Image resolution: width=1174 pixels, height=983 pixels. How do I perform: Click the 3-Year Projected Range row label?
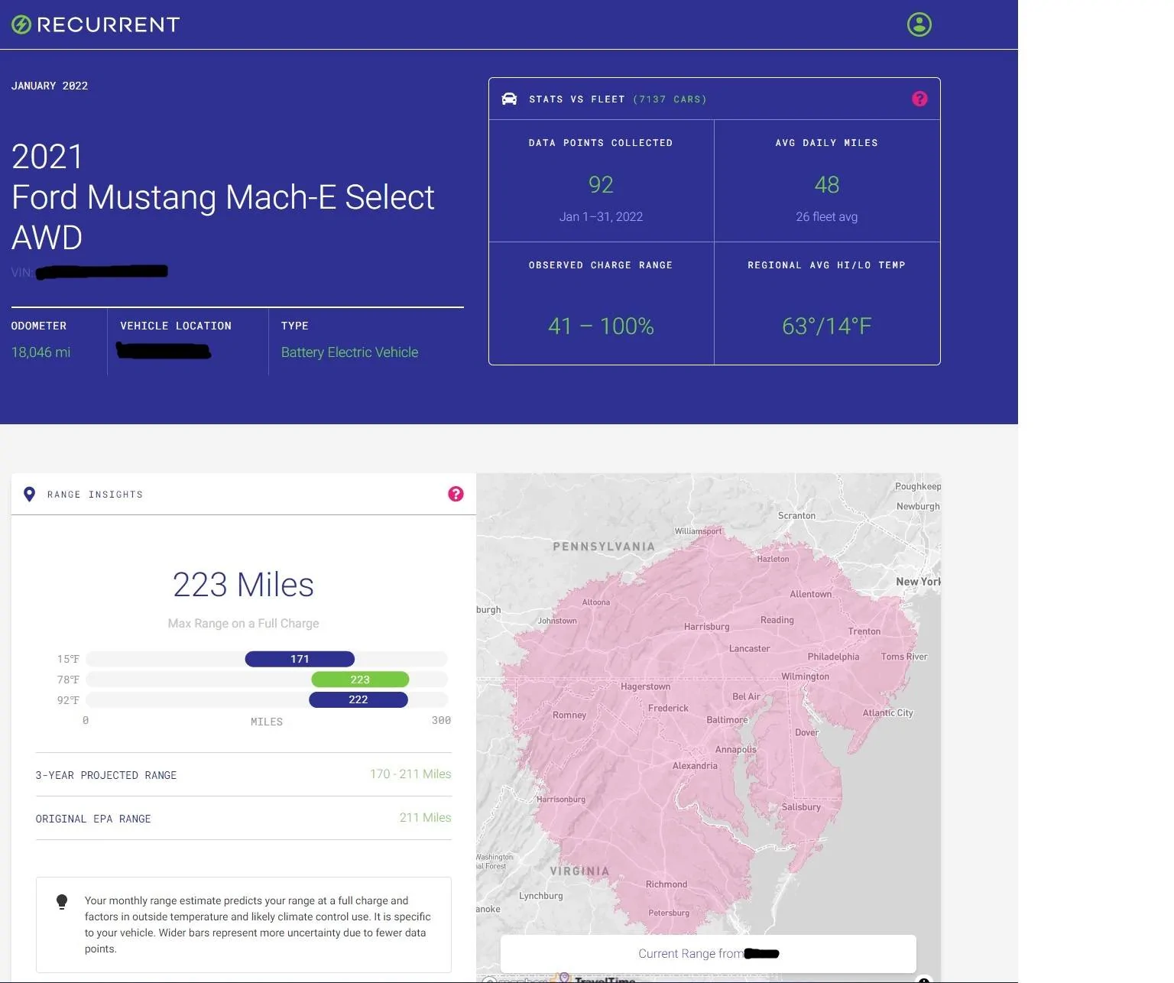[106, 775]
